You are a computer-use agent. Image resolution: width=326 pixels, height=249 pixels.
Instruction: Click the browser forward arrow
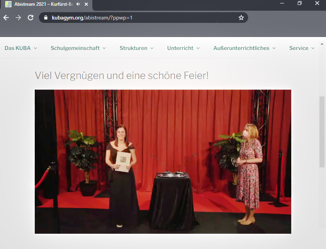pos(18,18)
